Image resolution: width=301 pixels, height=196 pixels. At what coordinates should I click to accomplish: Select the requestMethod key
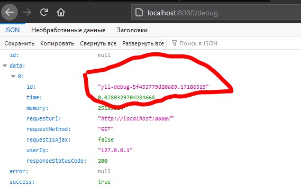48,129
